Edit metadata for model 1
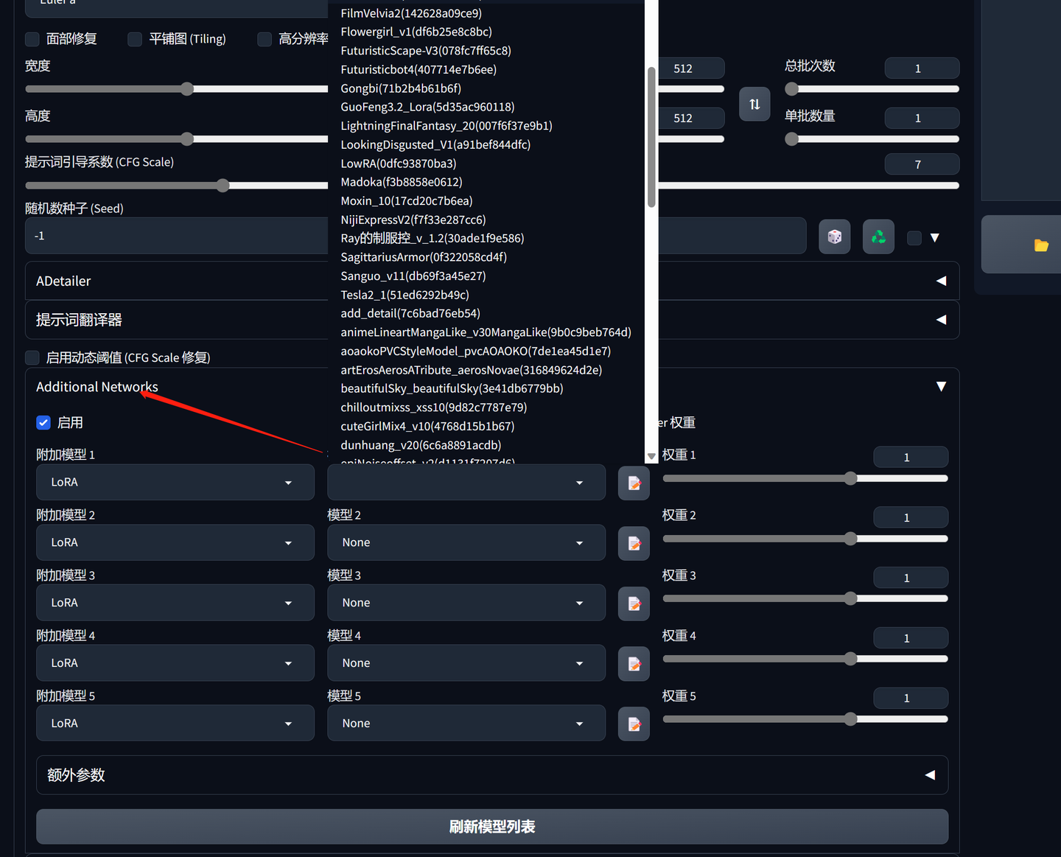The width and height of the screenshot is (1061, 857). (x=634, y=483)
